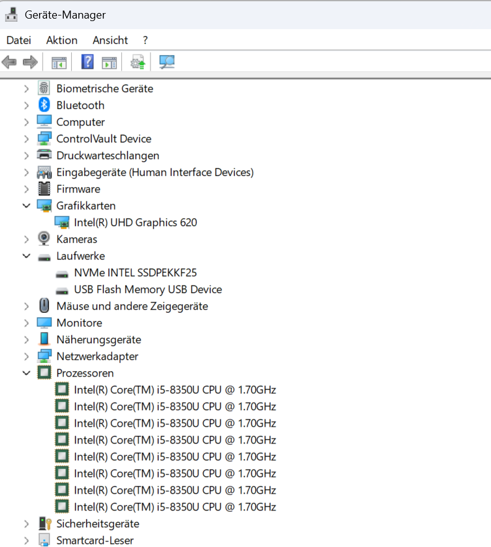491x547 pixels.
Task: Click the Computer category monitor icon
Action: (45, 122)
